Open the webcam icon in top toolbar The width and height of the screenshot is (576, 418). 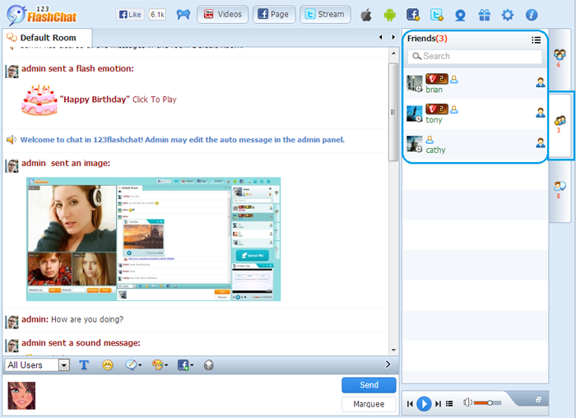[x=460, y=15]
